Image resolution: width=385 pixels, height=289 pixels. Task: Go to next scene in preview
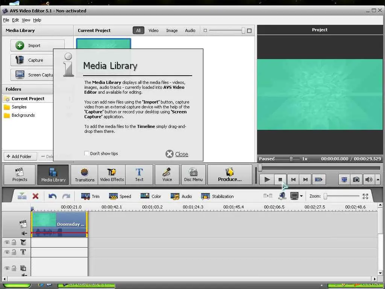coord(318,179)
